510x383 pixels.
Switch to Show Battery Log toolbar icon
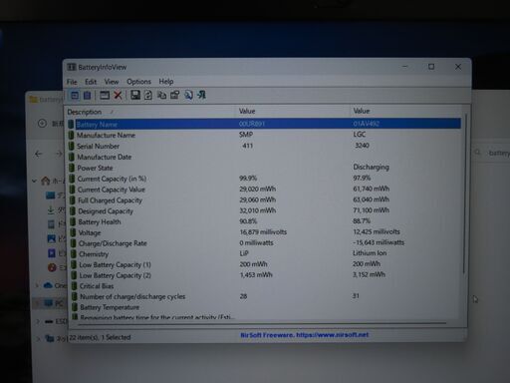[87, 96]
